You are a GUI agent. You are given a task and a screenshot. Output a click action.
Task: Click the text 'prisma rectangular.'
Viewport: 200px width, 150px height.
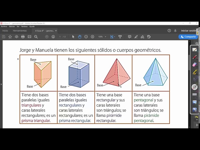75,121
